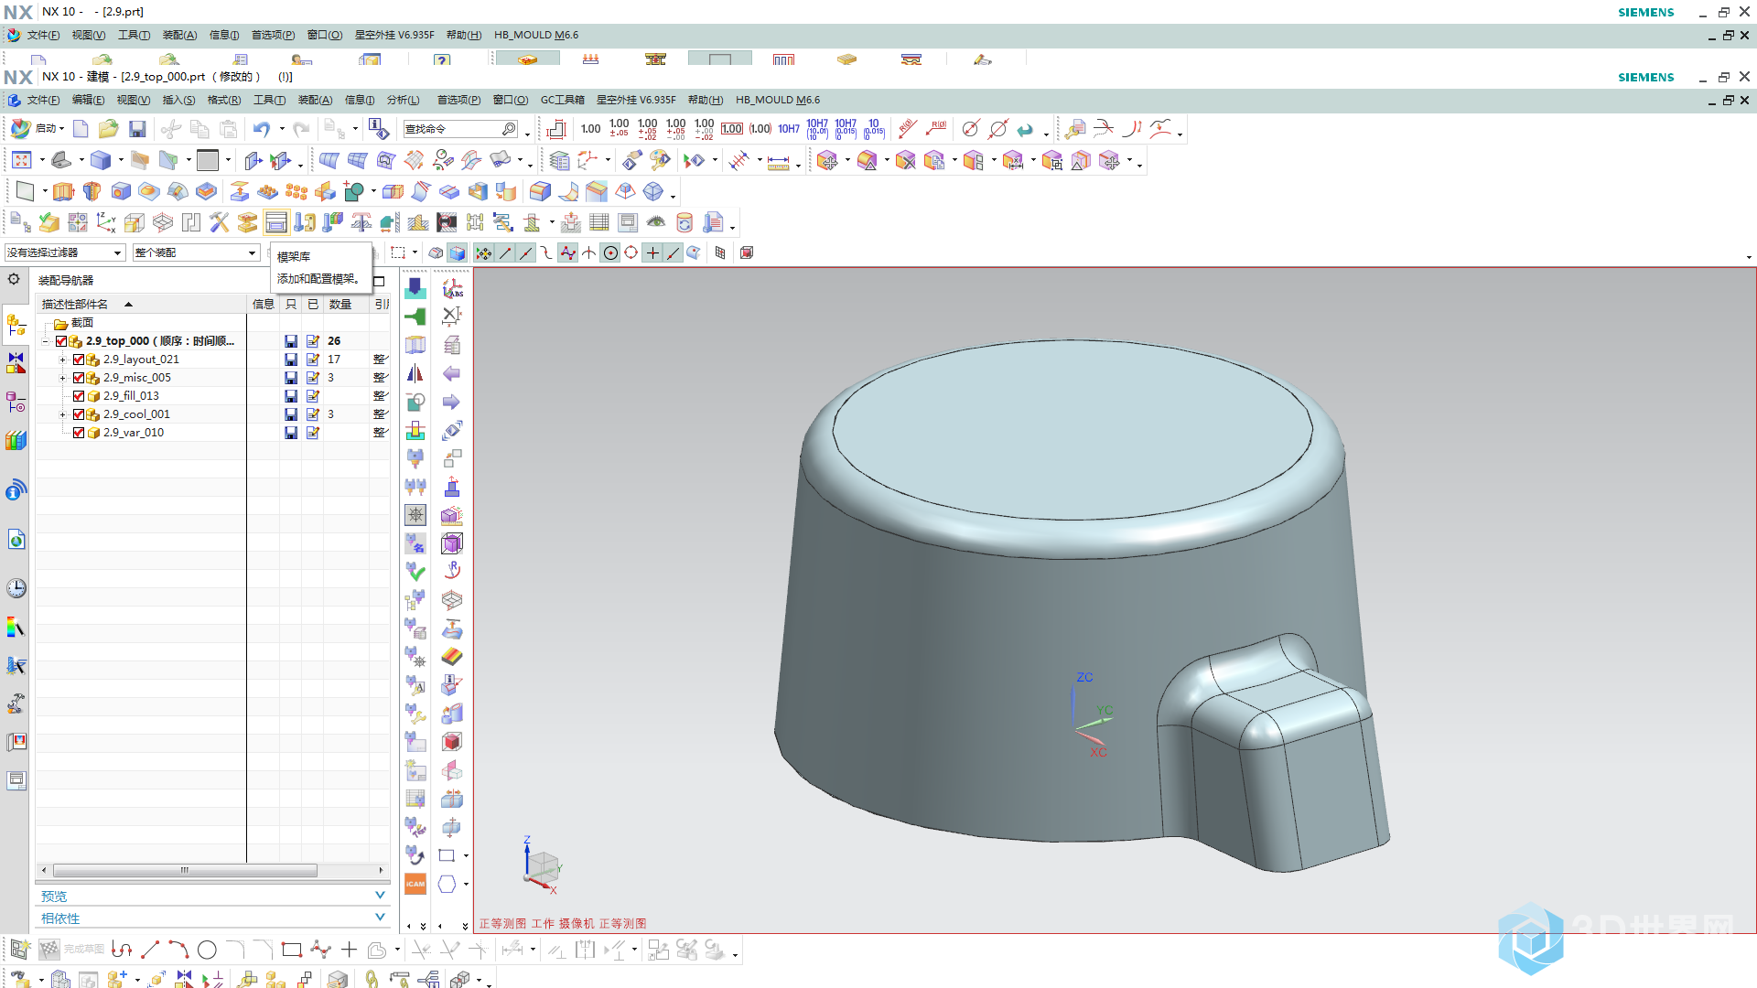
Task: Click the eye visibility icon in Mold toolbar
Action: 656,222
